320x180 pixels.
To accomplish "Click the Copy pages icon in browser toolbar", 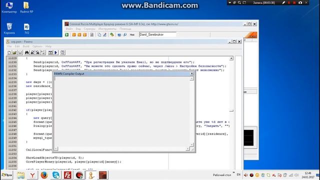I will [x=99, y=34].
